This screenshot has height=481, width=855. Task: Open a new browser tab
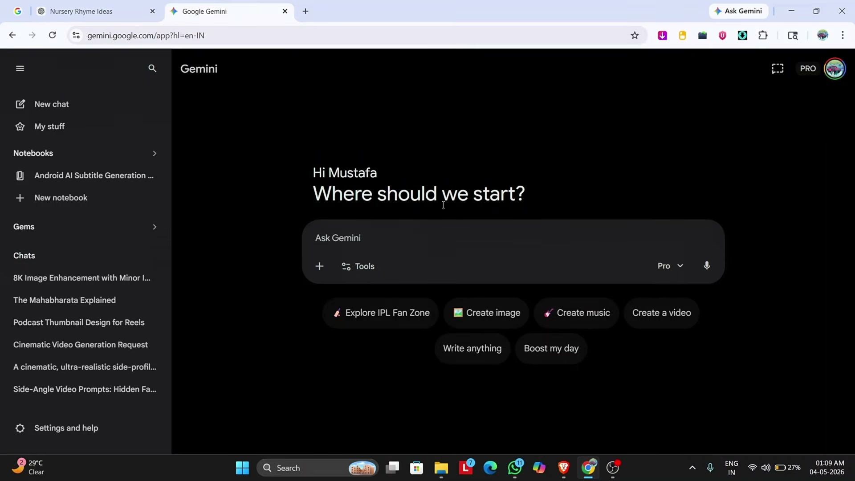305,11
